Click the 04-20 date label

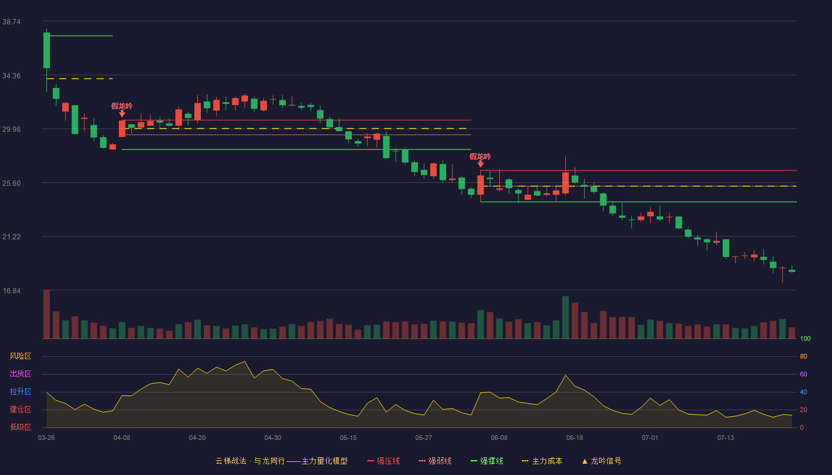pyautogui.click(x=197, y=438)
